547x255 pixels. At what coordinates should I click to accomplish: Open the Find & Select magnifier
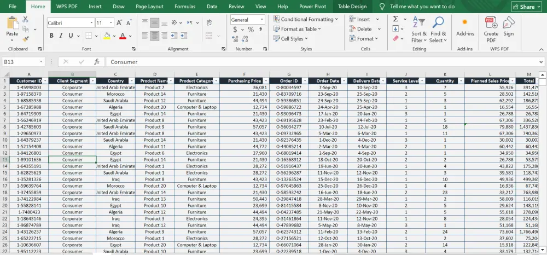[438, 30]
